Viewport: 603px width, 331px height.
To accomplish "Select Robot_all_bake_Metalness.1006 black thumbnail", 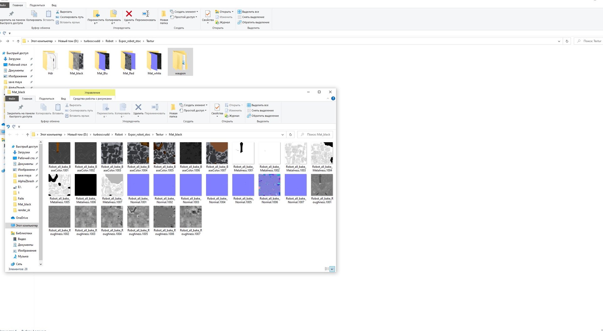I will 86,189.
